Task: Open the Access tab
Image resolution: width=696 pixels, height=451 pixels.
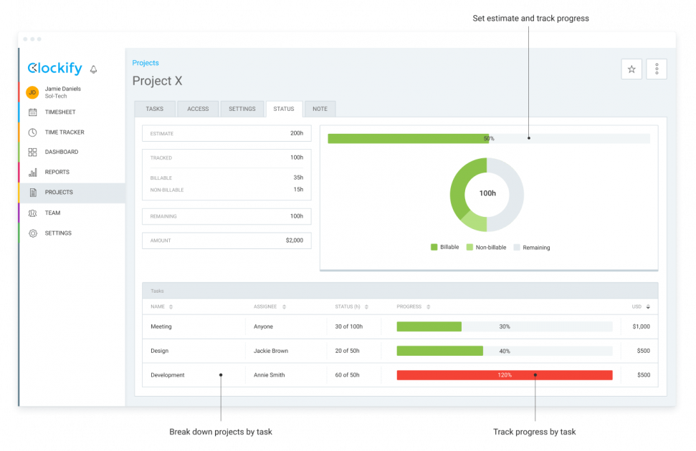Action: (x=198, y=109)
